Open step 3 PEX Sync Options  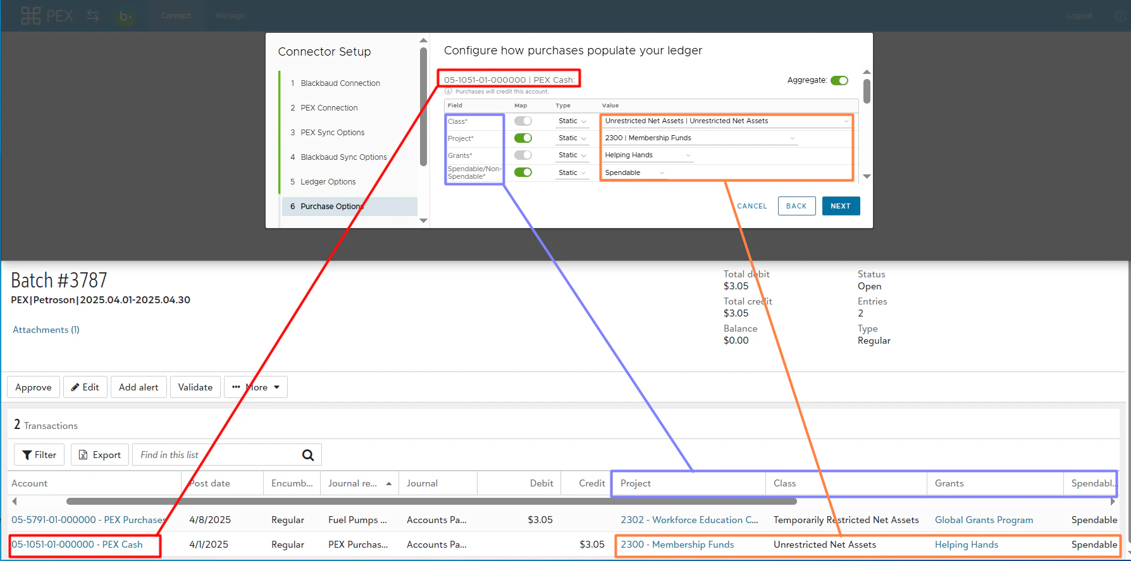tap(328, 133)
